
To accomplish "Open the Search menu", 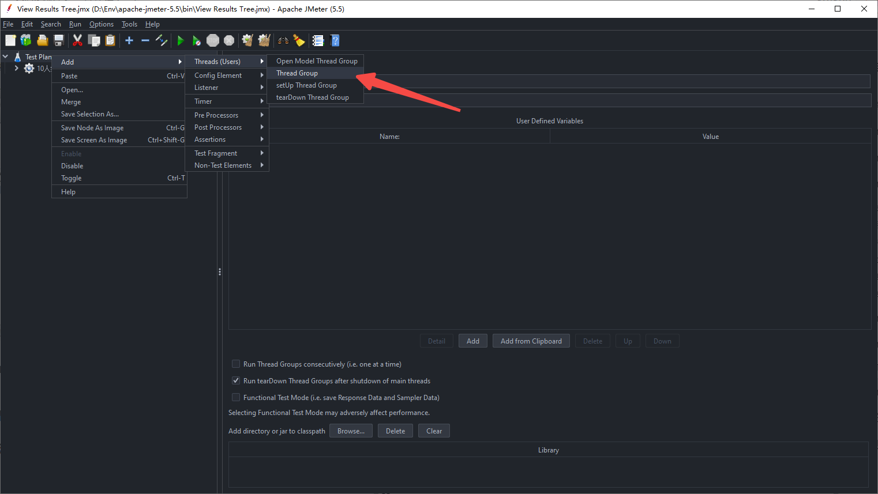I will (51, 24).
